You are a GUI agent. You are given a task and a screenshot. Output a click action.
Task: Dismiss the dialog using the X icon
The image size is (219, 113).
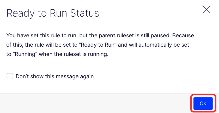pos(206,9)
